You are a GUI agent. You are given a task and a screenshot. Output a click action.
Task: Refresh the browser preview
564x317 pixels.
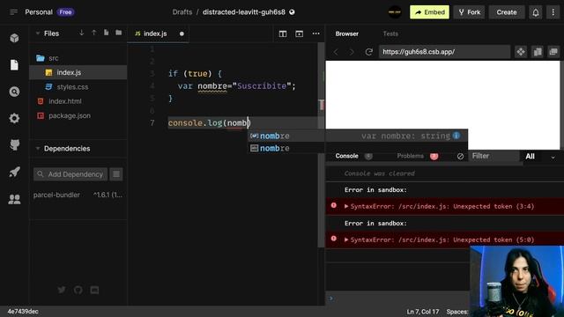(x=368, y=52)
